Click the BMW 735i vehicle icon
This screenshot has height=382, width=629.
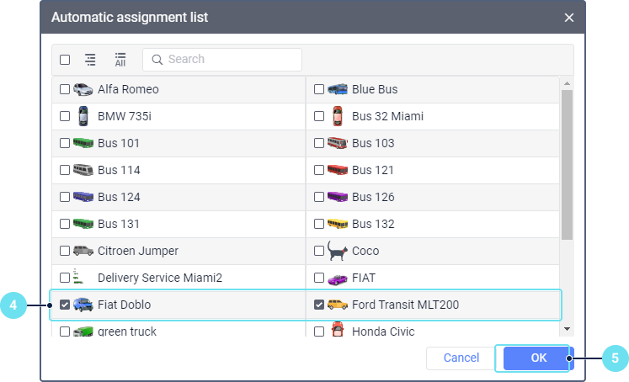83,116
